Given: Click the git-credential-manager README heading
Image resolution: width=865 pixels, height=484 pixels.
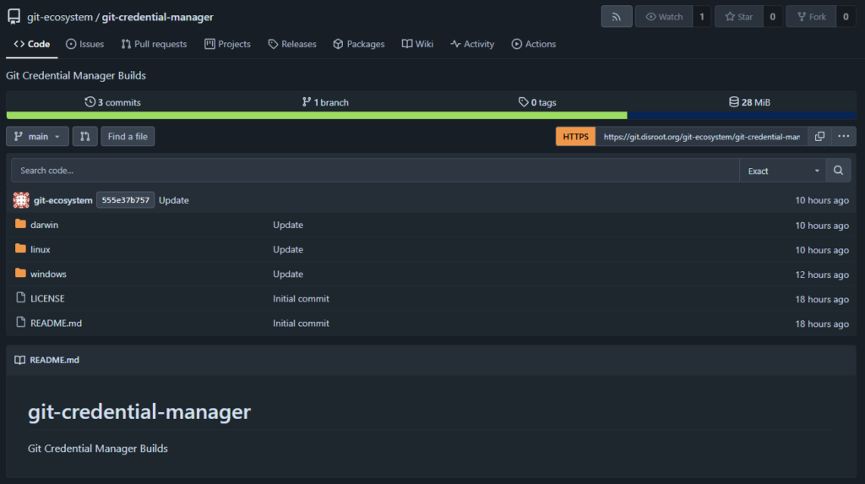Looking at the screenshot, I should click(x=139, y=411).
